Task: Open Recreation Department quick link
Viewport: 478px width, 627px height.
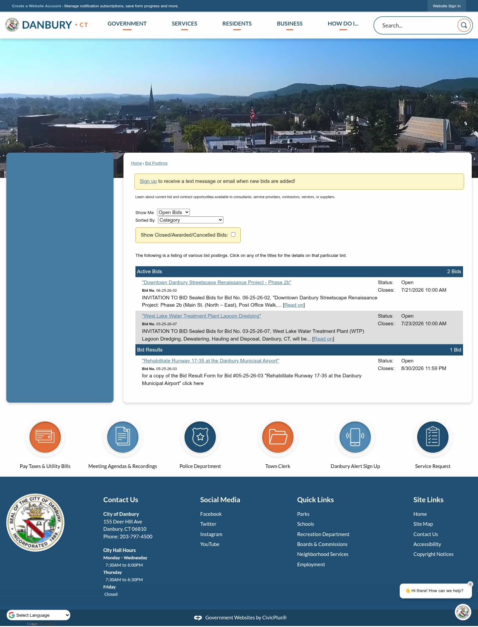Action: point(323,534)
